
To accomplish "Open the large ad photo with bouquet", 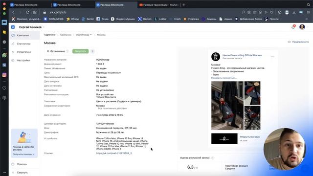I will pyautogui.click(x=227, y=106).
